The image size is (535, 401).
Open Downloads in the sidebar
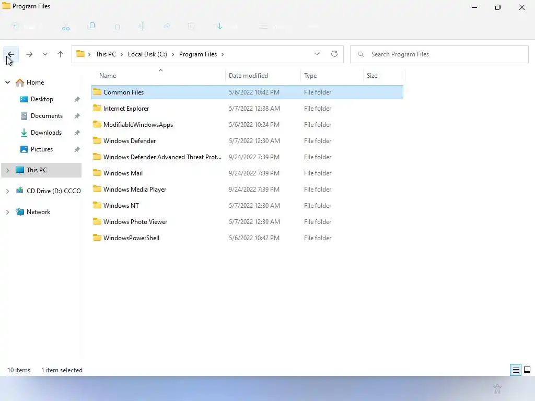coord(46,133)
